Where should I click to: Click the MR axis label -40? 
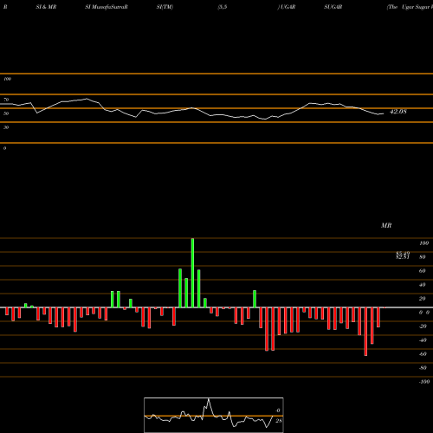pos(423,340)
